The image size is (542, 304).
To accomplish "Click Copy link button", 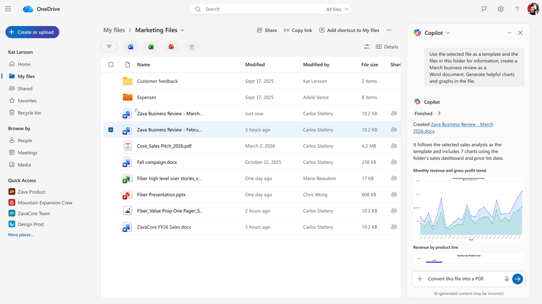I will pyautogui.click(x=298, y=30).
